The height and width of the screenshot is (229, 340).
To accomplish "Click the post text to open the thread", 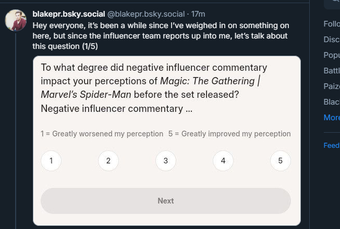I will tap(156, 36).
